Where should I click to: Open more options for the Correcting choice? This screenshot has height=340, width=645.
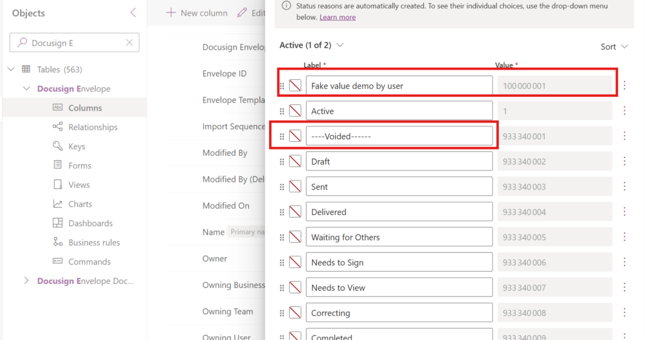point(624,313)
